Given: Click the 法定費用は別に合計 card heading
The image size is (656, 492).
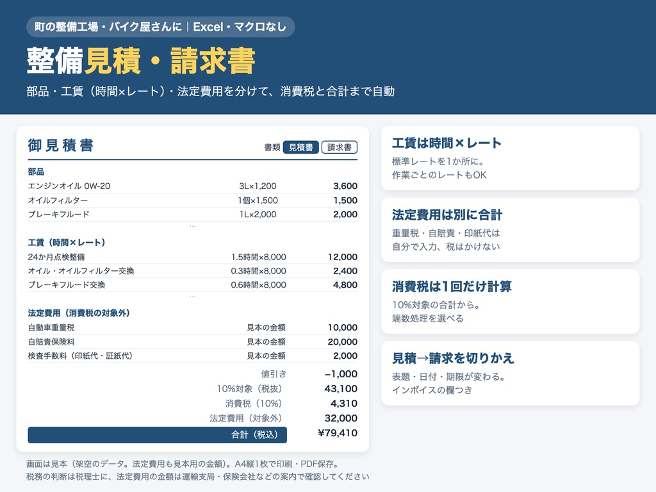Looking at the screenshot, I should click(447, 215).
